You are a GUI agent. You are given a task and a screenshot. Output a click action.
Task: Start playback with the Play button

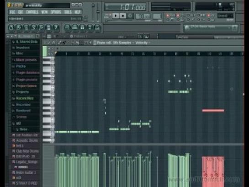(116, 16)
